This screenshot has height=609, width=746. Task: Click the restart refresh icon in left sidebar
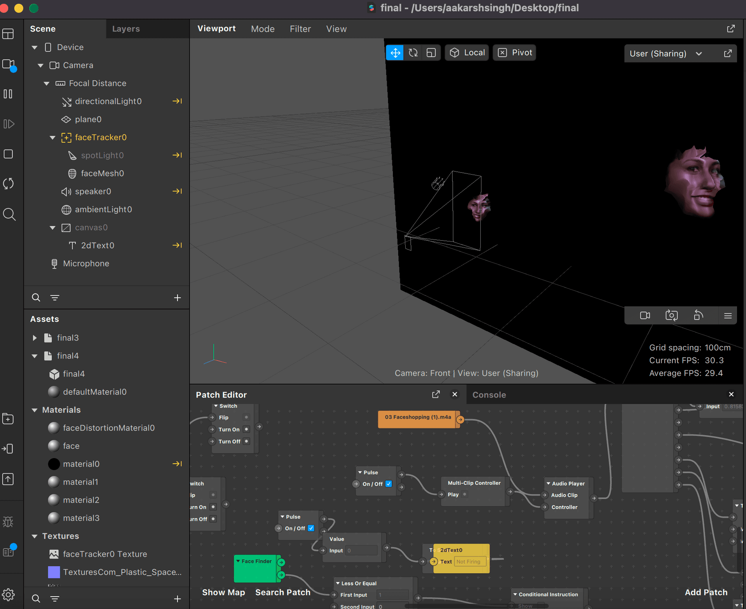pyautogui.click(x=8, y=184)
